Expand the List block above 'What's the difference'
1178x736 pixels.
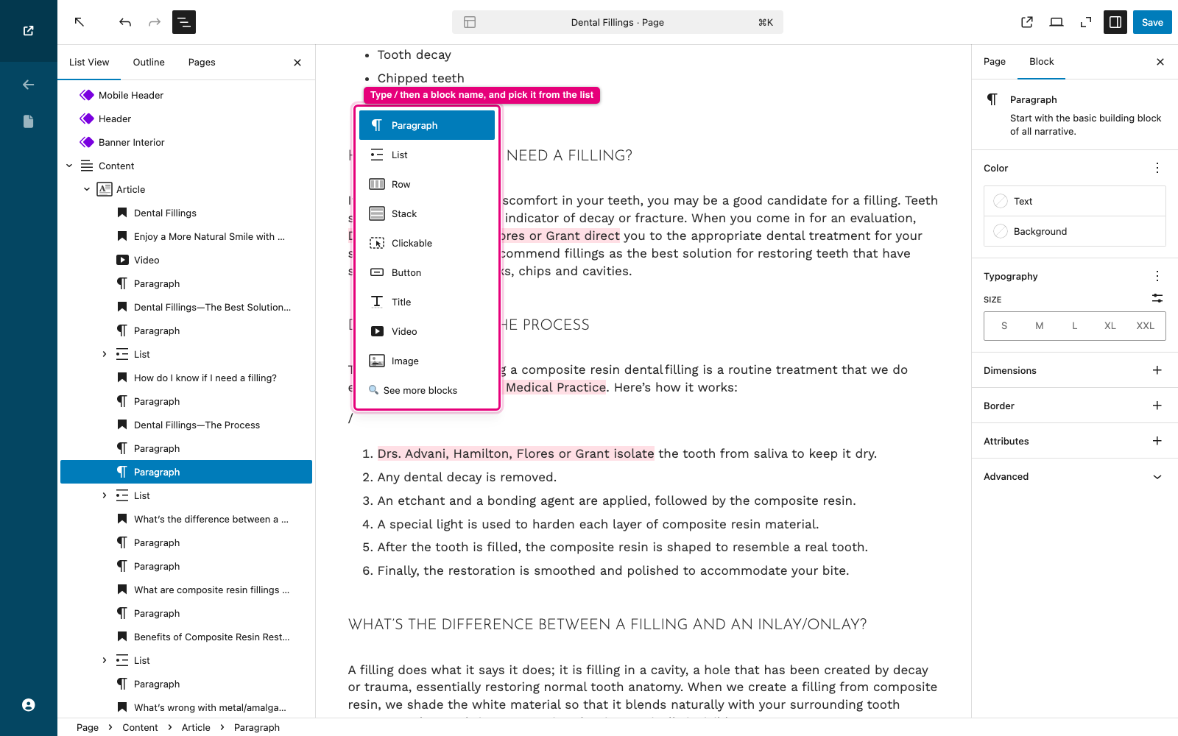[x=105, y=495]
